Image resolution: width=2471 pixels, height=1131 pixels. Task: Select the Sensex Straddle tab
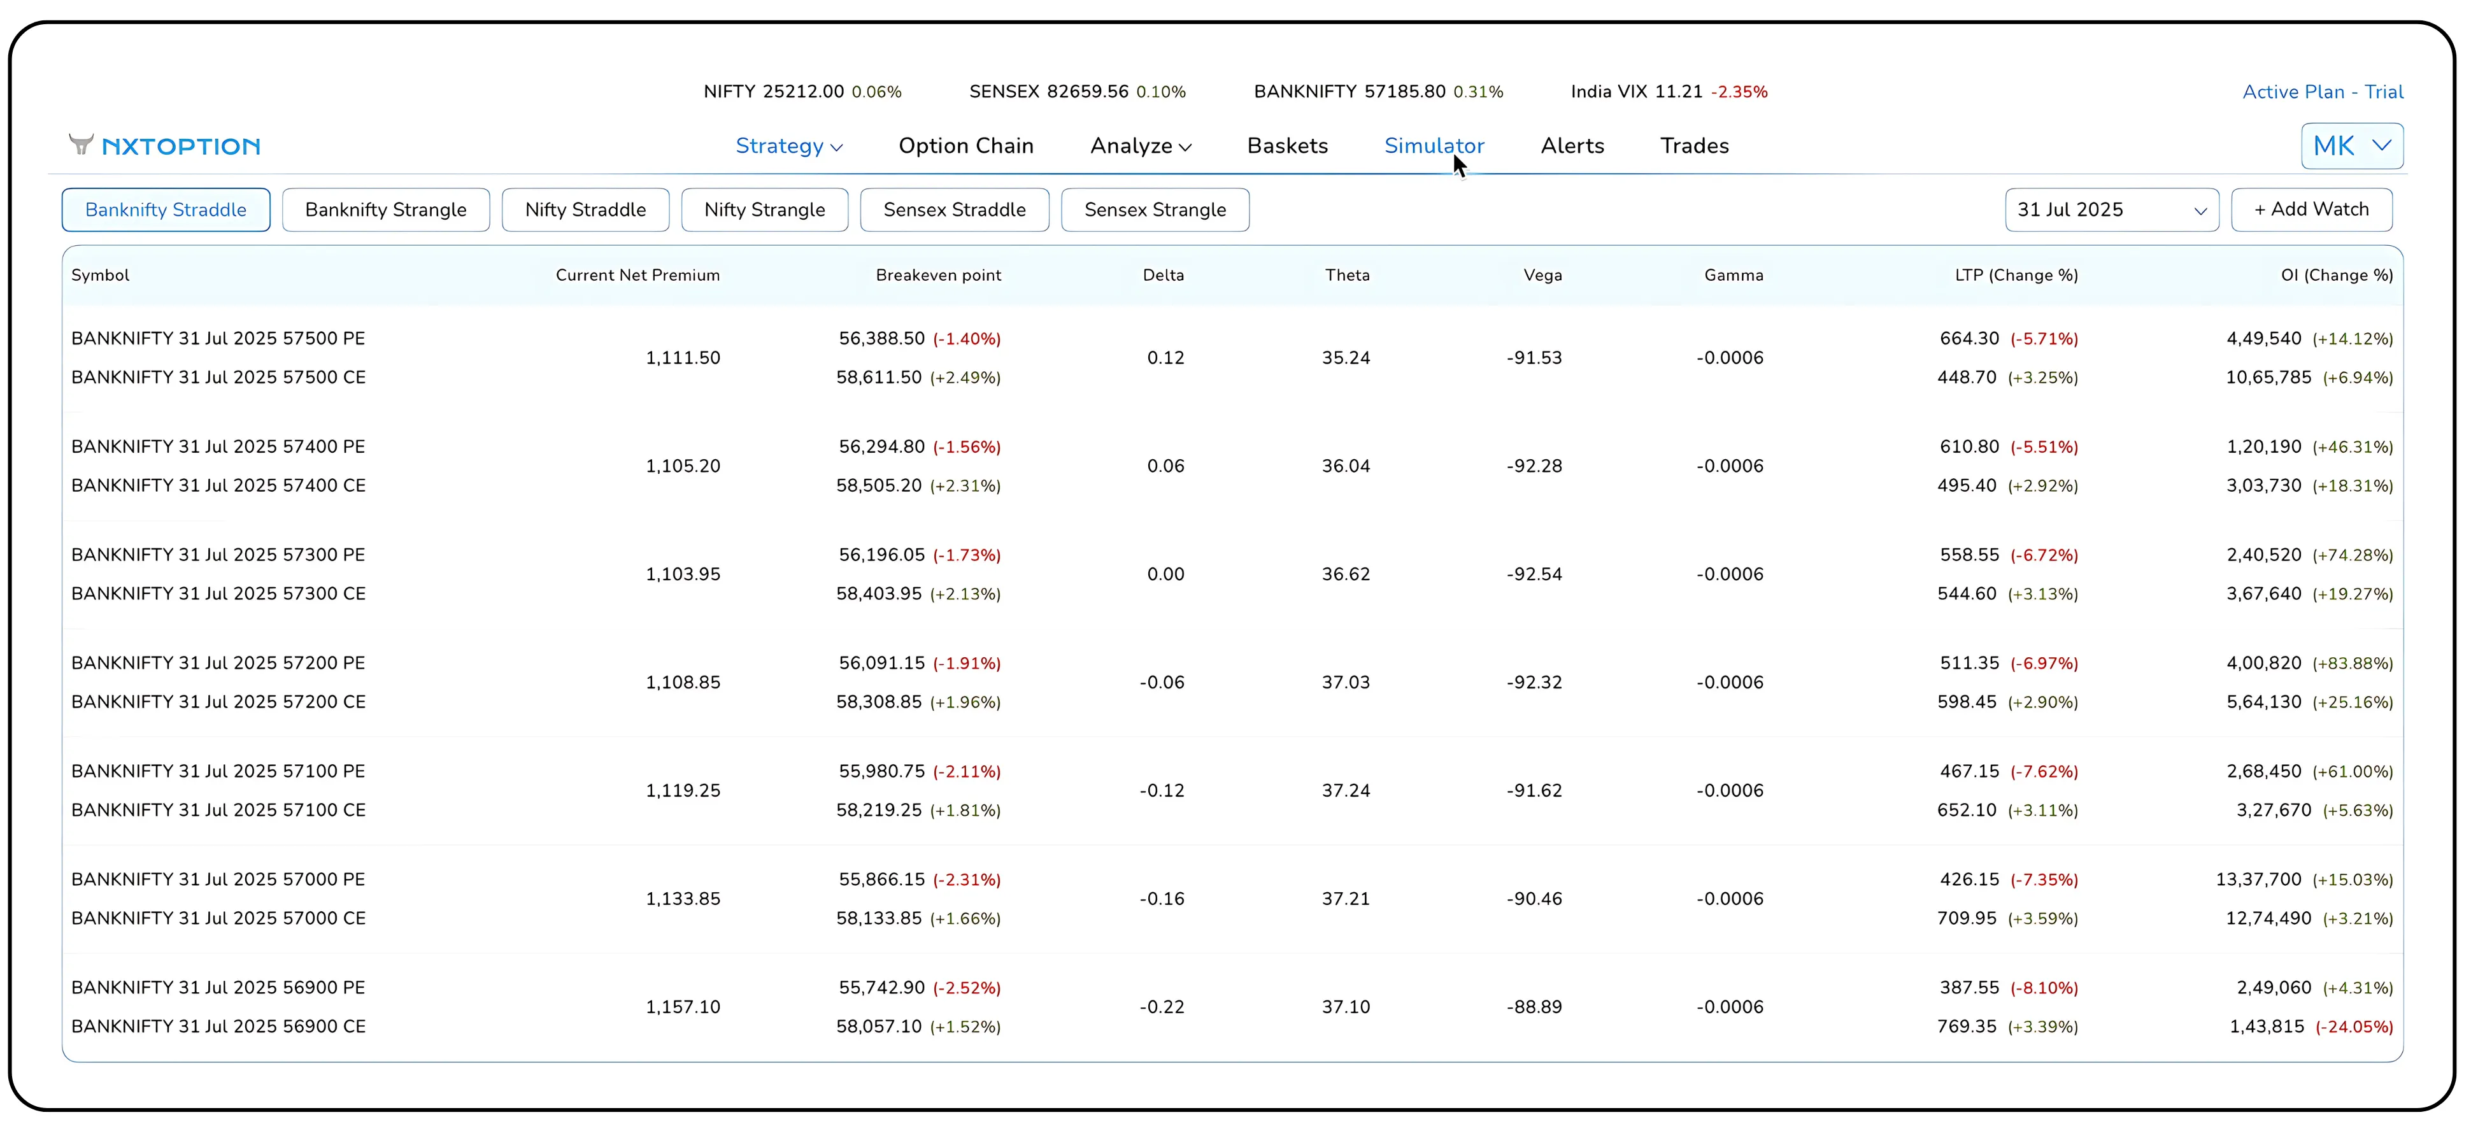(953, 210)
